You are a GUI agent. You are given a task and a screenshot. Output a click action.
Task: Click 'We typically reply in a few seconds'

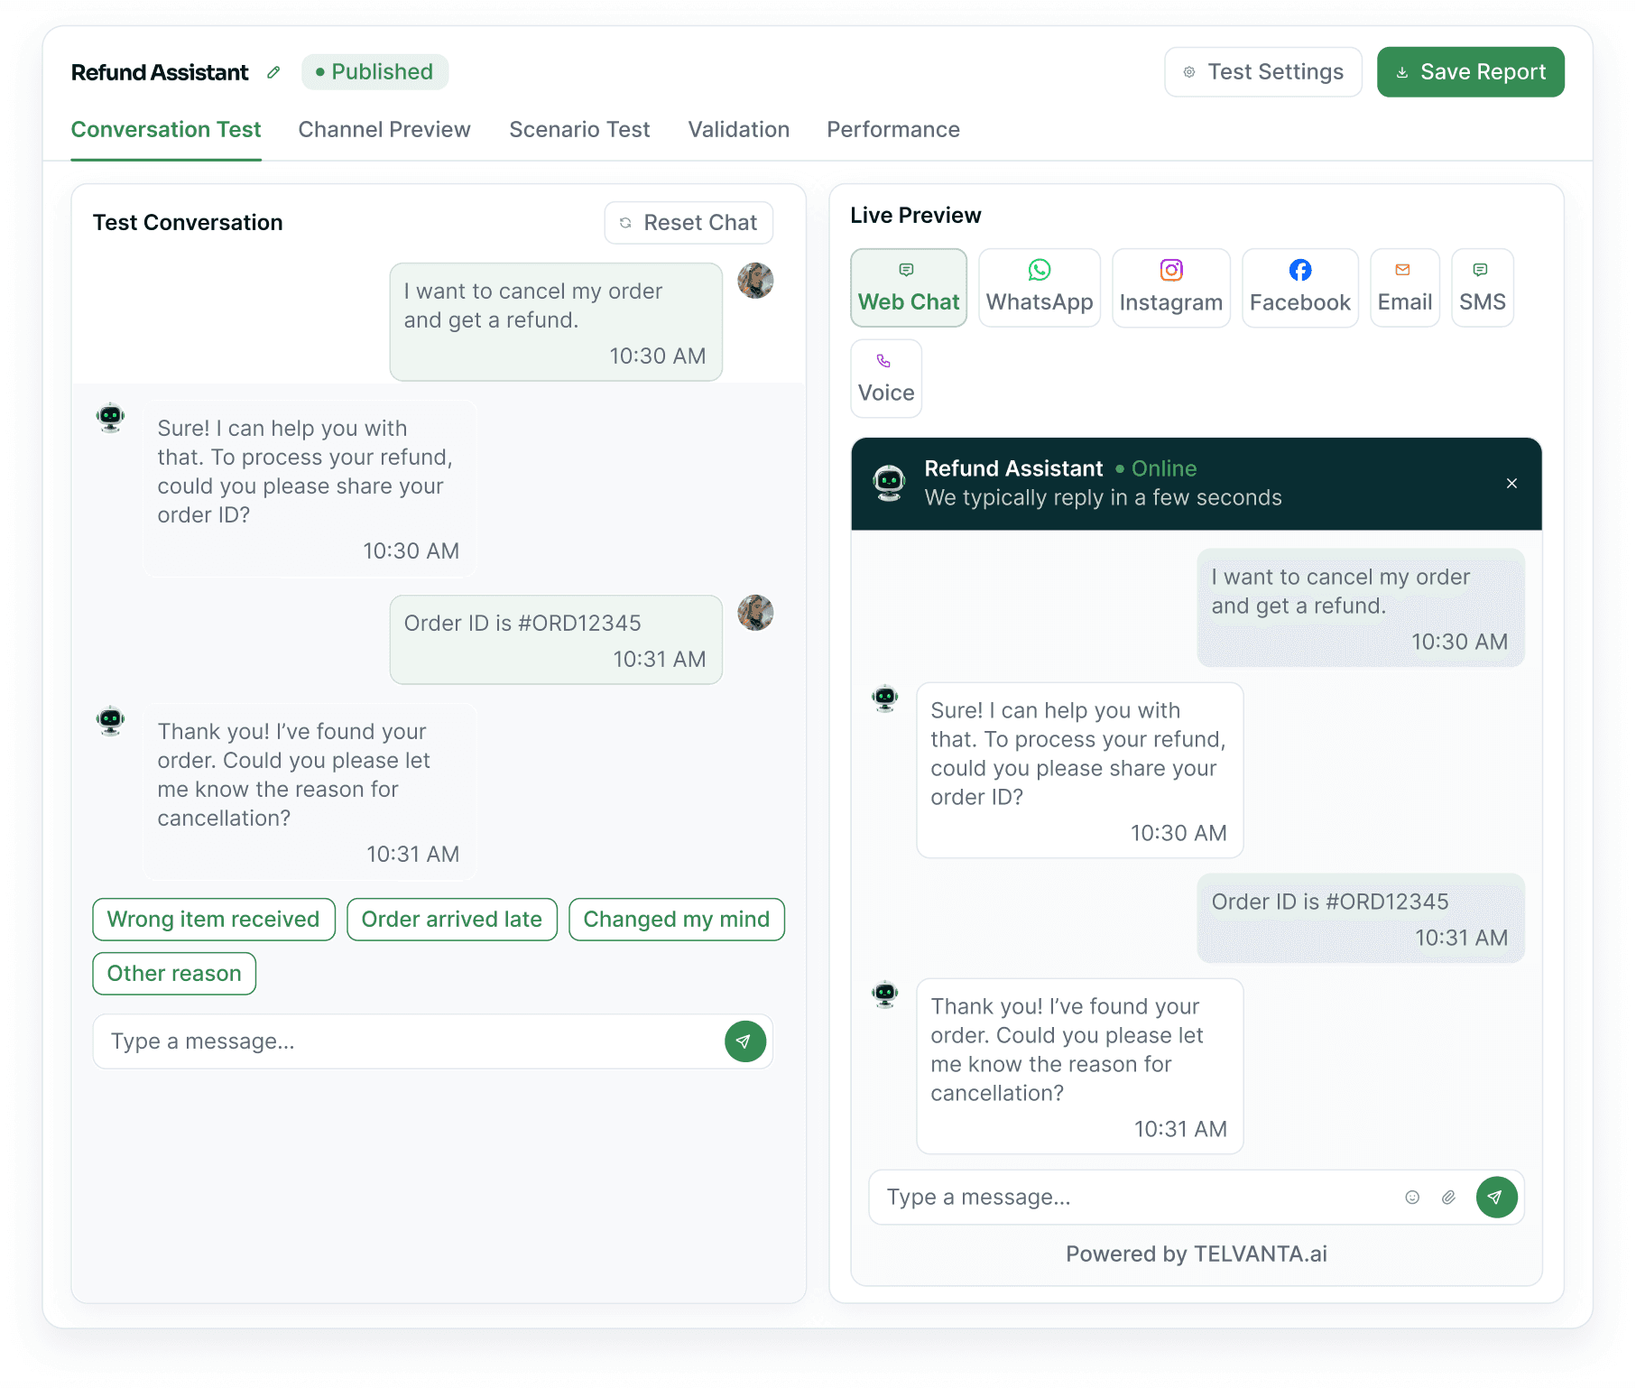[x=1103, y=498]
